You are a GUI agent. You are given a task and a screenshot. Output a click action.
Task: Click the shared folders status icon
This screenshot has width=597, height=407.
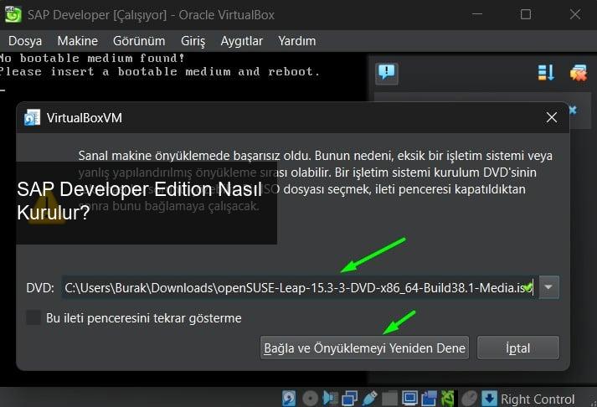(x=391, y=399)
